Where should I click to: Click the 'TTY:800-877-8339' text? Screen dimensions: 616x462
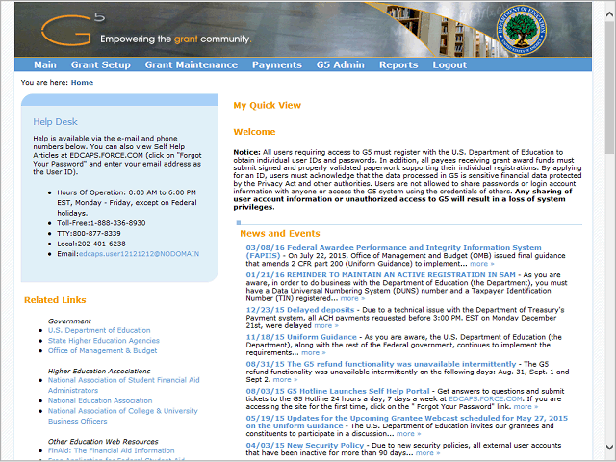[x=89, y=233]
